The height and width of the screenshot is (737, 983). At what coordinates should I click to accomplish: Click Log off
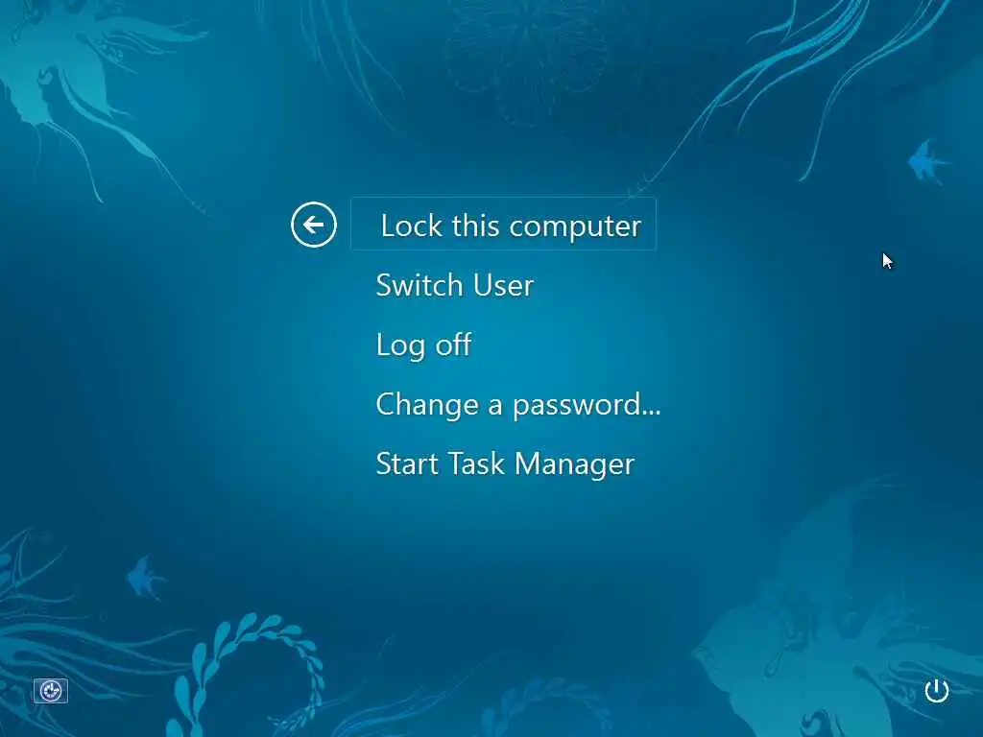click(423, 345)
